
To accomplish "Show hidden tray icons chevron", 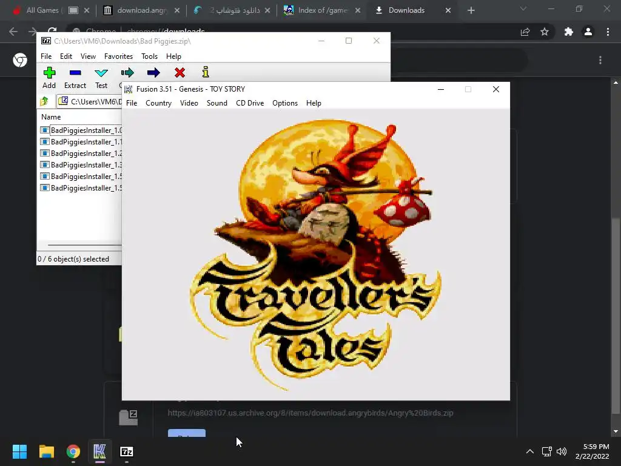I will coord(529,451).
